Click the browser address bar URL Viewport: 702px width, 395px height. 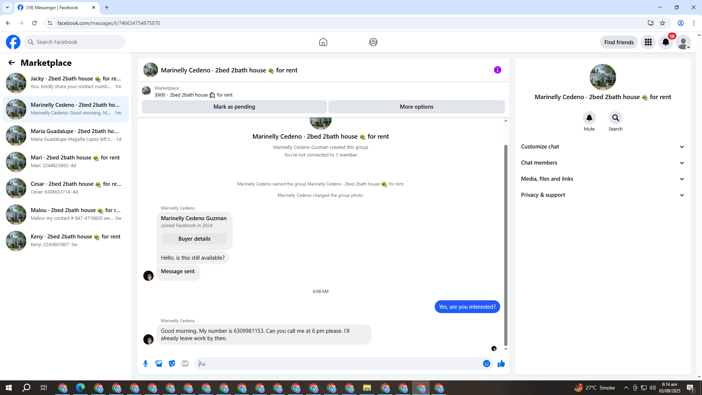coord(109,23)
